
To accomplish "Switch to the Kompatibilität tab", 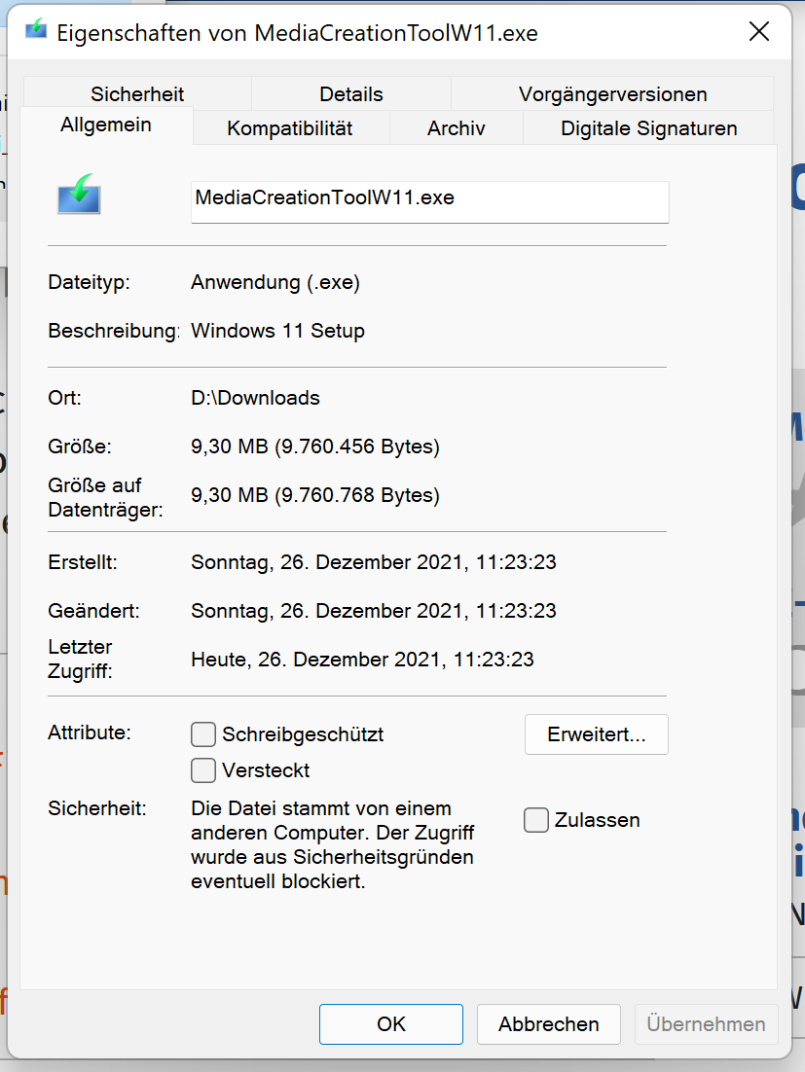I will (x=290, y=127).
